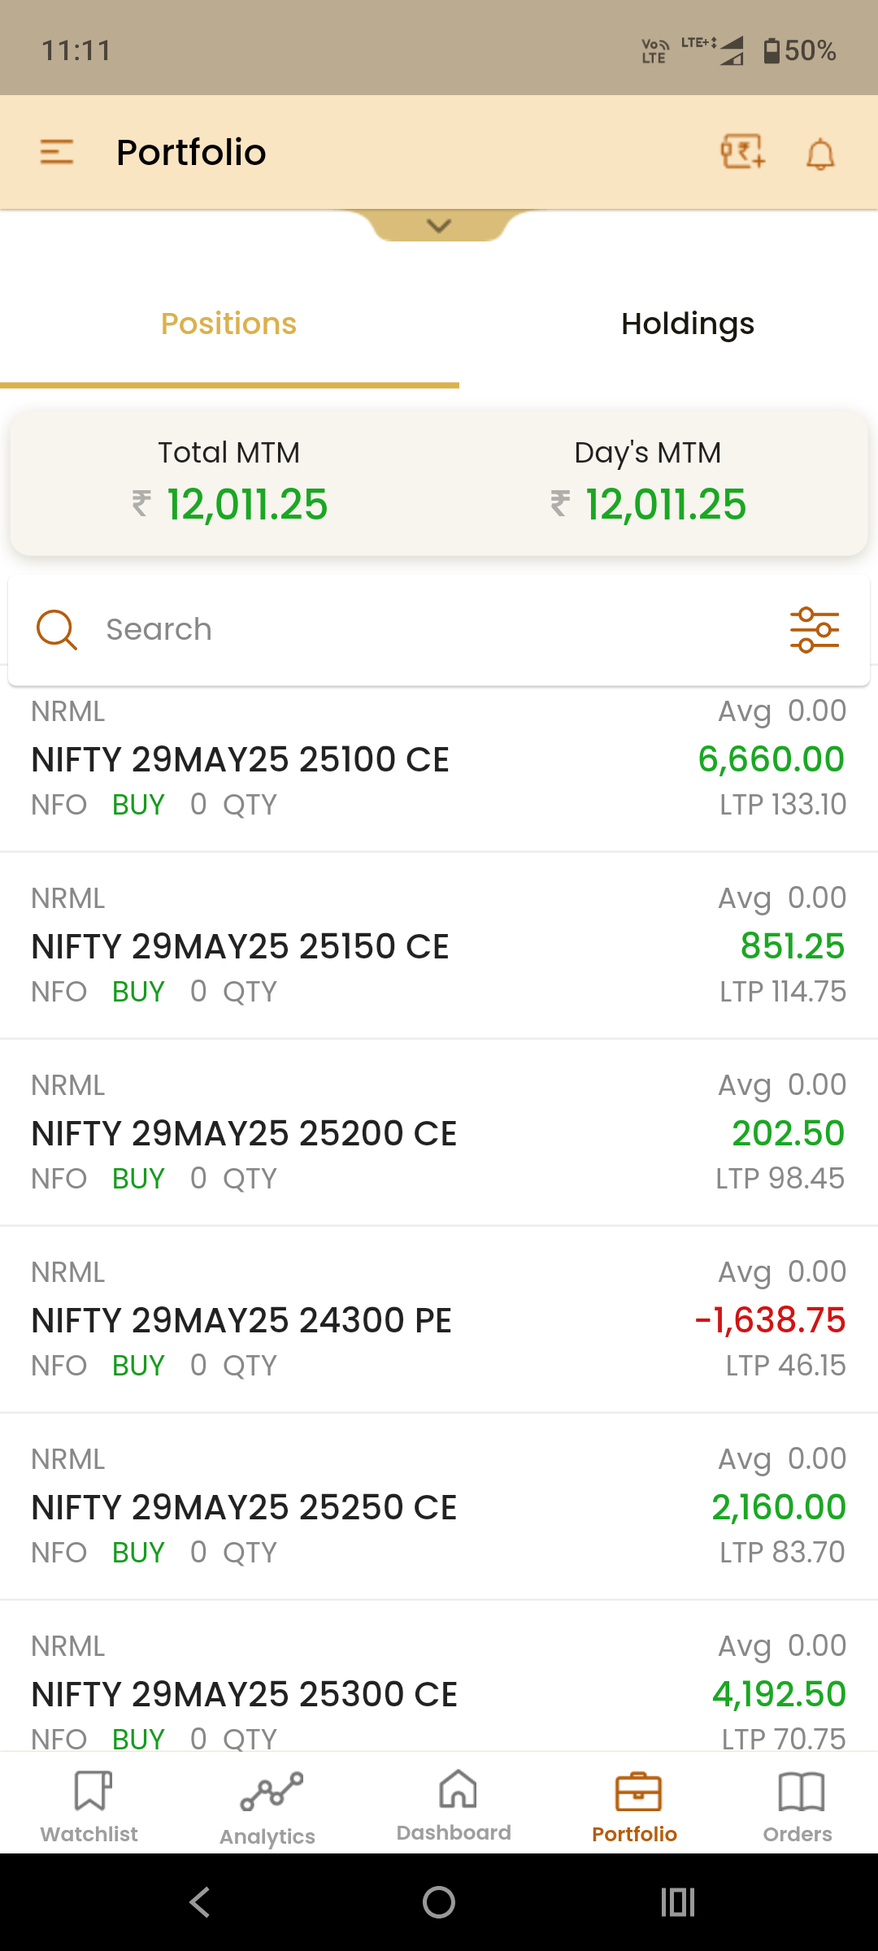This screenshot has width=878, height=1951.
Task: Go to Watchlist in bottom navigation
Action: point(89,1806)
